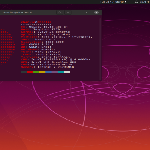Click the Packages: 1960 (dpkg) line
The image size is (150, 150).
57,37
